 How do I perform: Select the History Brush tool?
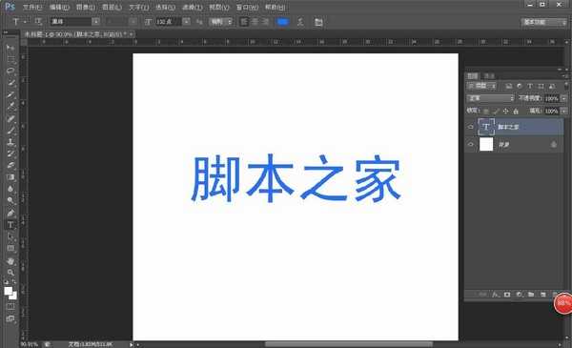pyautogui.click(x=10, y=154)
